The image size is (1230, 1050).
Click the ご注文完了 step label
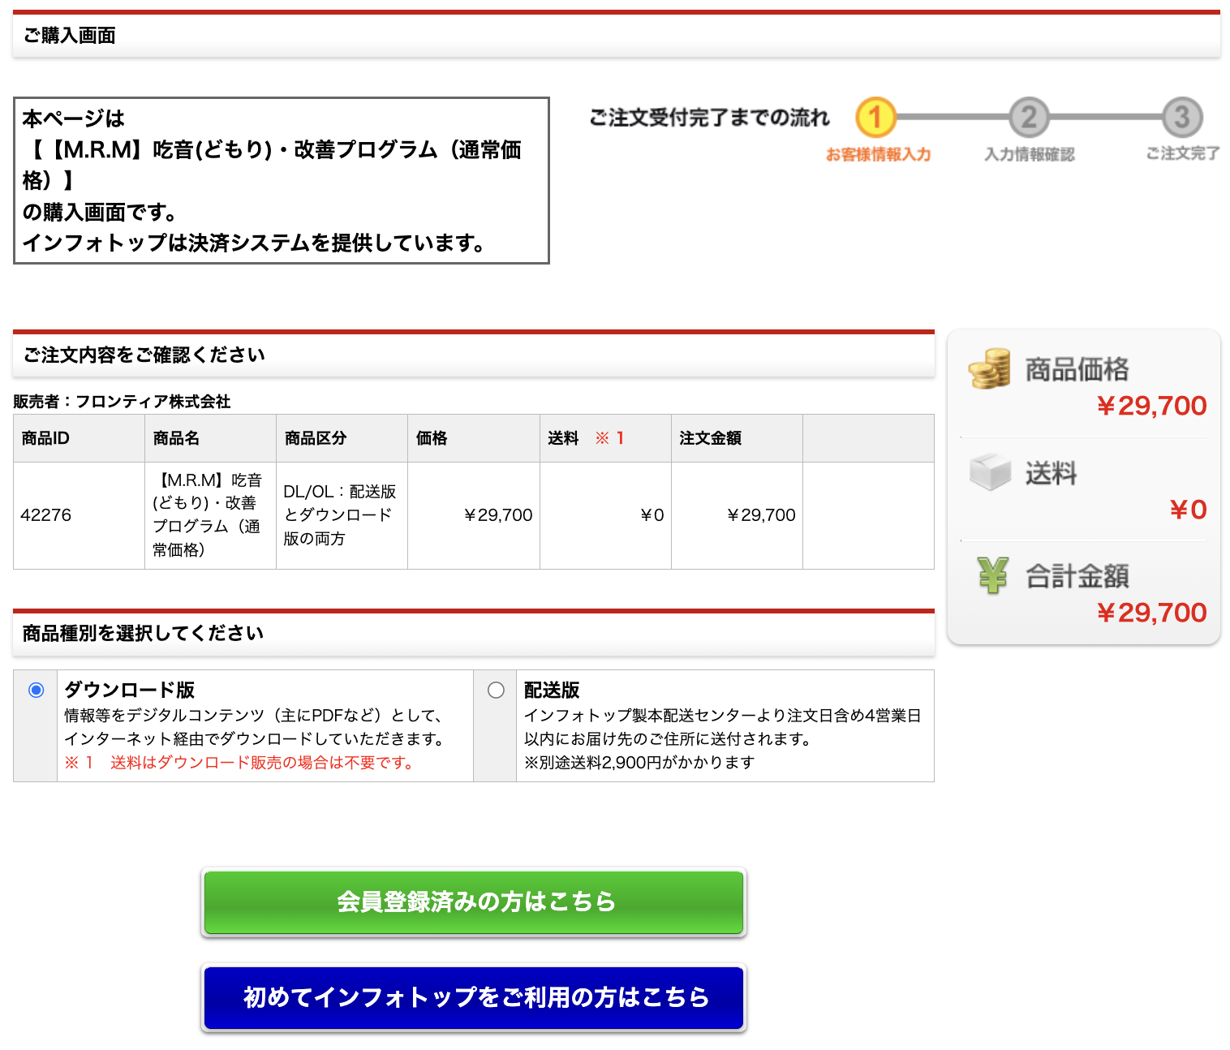click(x=1183, y=153)
